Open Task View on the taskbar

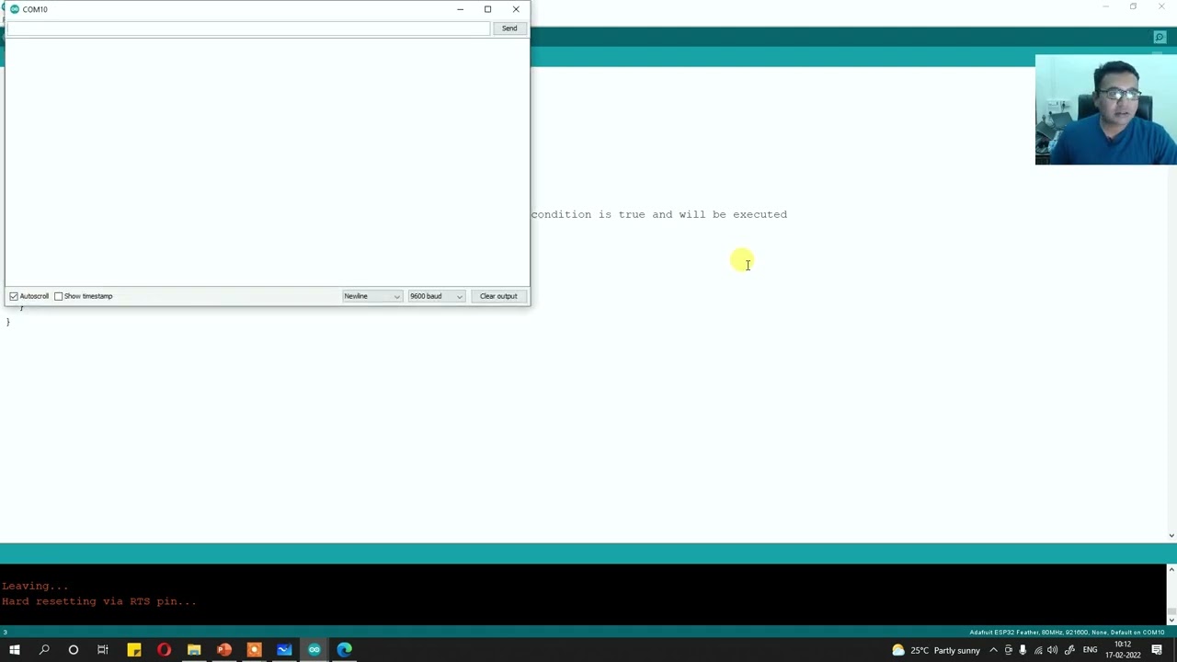103,650
